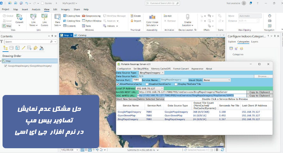Screen dimensions: 283x153
Task: Open the Data Source Type dropdown
Action: pyautogui.click(x=151, y=73)
